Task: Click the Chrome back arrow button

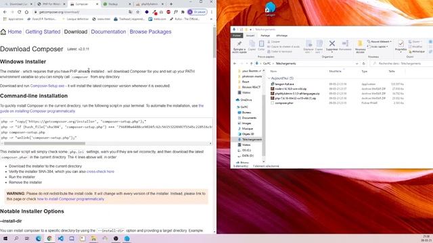Action: pos(5,12)
